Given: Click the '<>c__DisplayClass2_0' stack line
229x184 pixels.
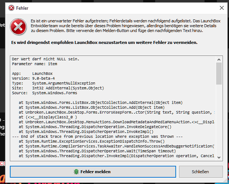Looking at the screenshot, I should pyautogui.click(x=48, y=117).
